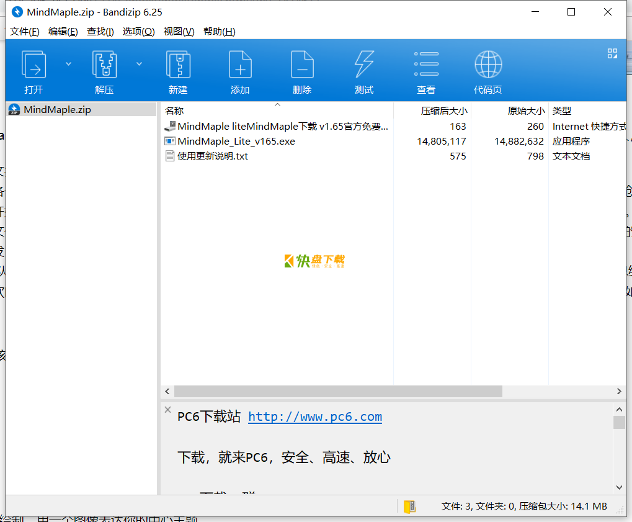Open the 选项(O) menu

pos(139,32)
